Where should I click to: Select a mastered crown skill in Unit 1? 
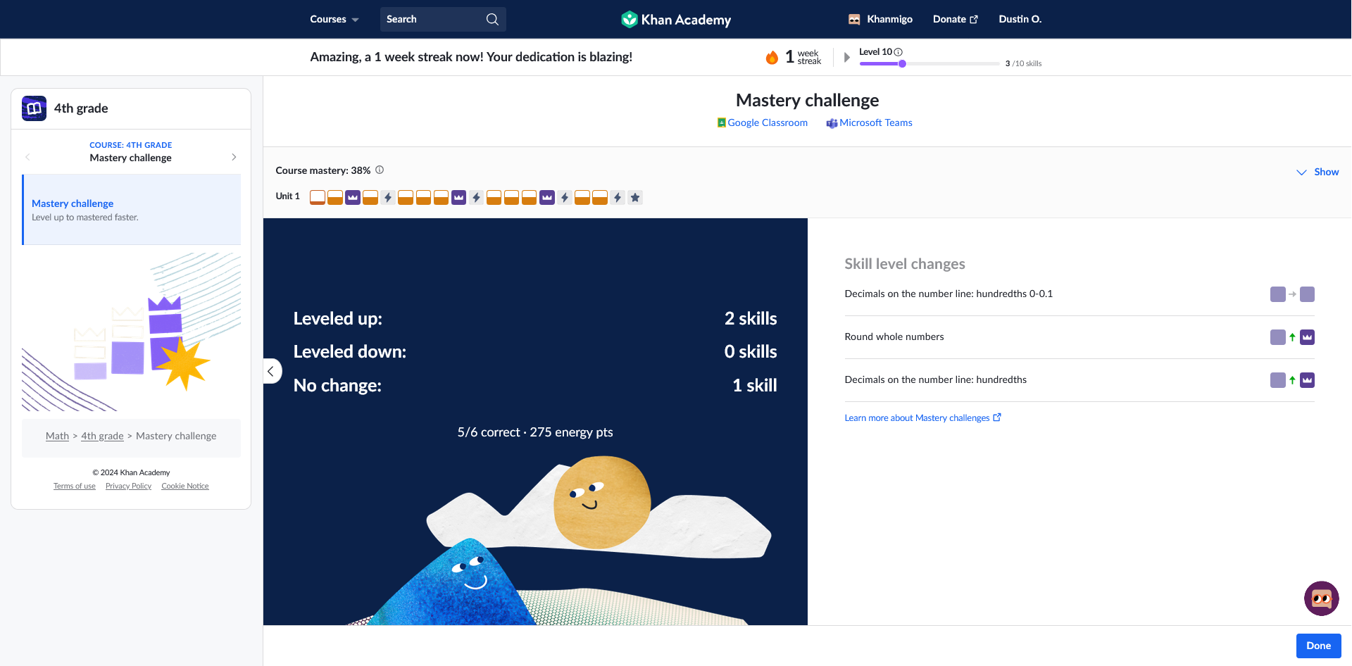(x=352, y=197)
